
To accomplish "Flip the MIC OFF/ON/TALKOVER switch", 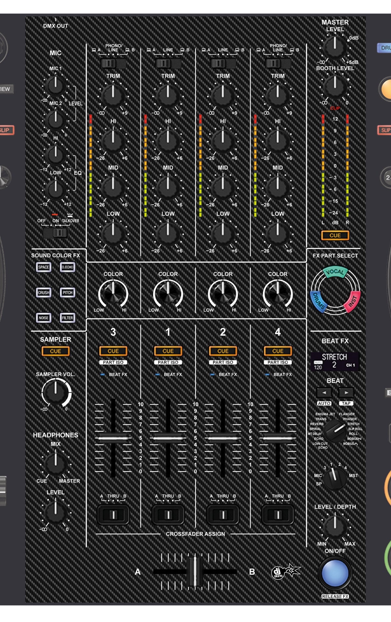I will 56,233.
